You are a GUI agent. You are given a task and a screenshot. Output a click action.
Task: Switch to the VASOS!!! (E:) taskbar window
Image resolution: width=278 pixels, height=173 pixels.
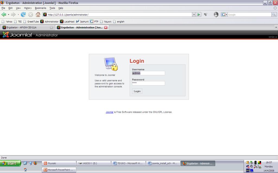tap(94, 163)
